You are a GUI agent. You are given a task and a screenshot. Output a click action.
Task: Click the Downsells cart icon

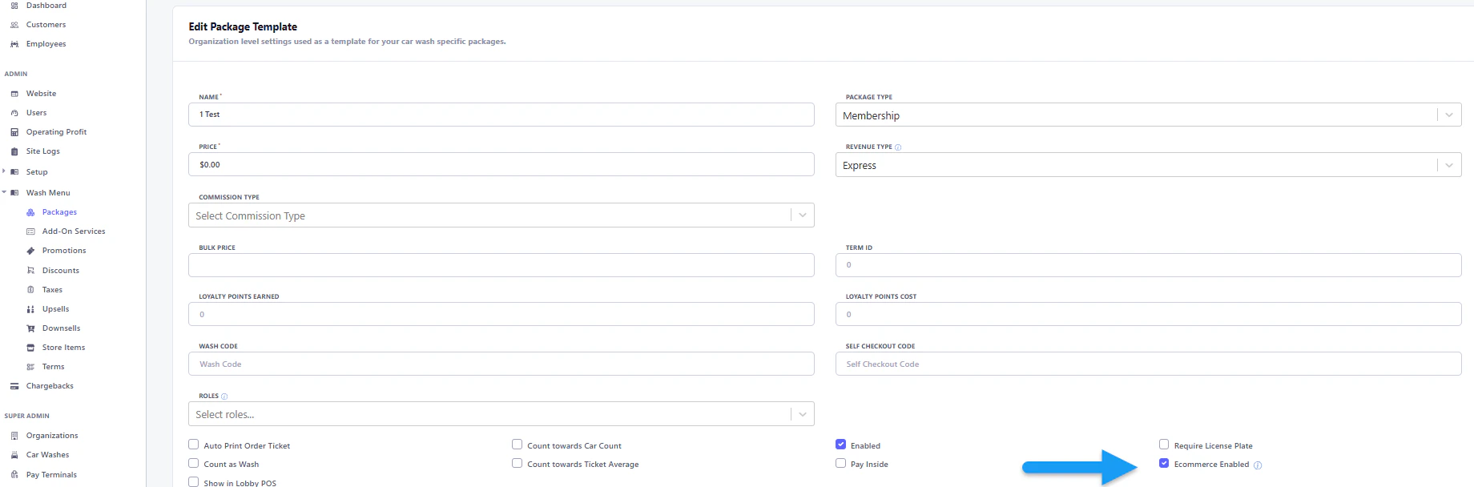(x=30, y=328)
